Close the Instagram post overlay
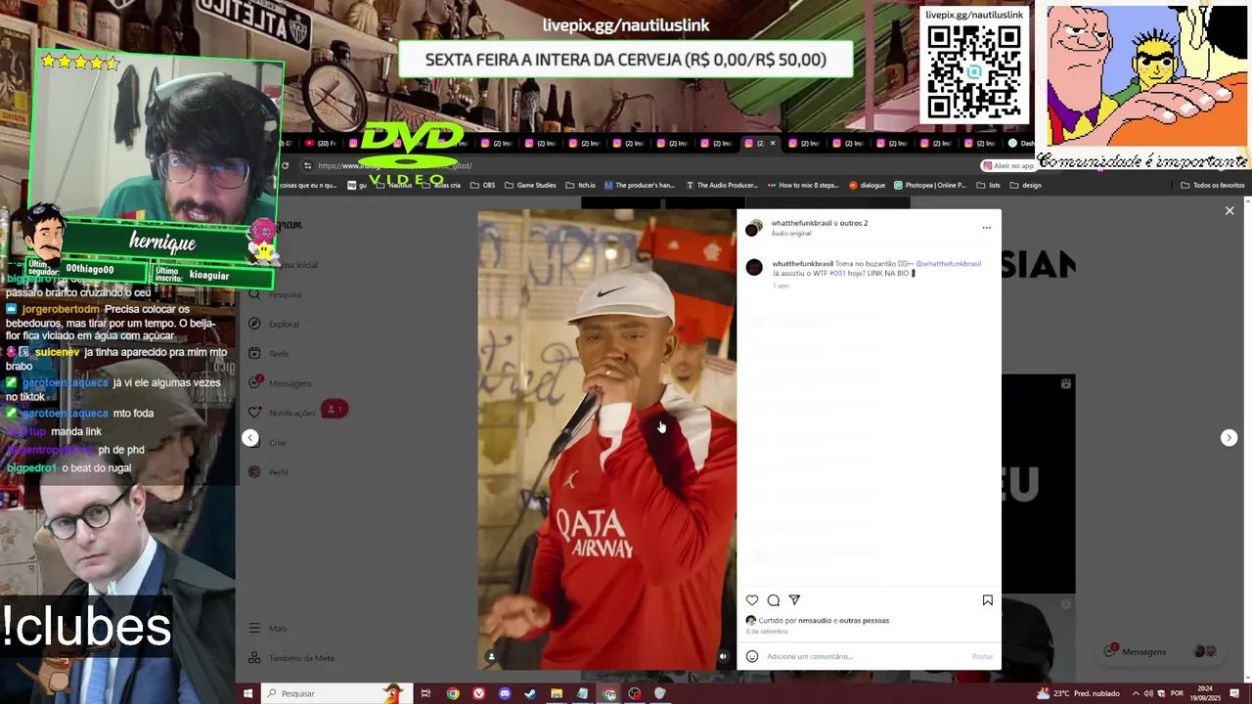This screenshot has height=704, width=1252. pyautogui.click(x=1230, y=210)
